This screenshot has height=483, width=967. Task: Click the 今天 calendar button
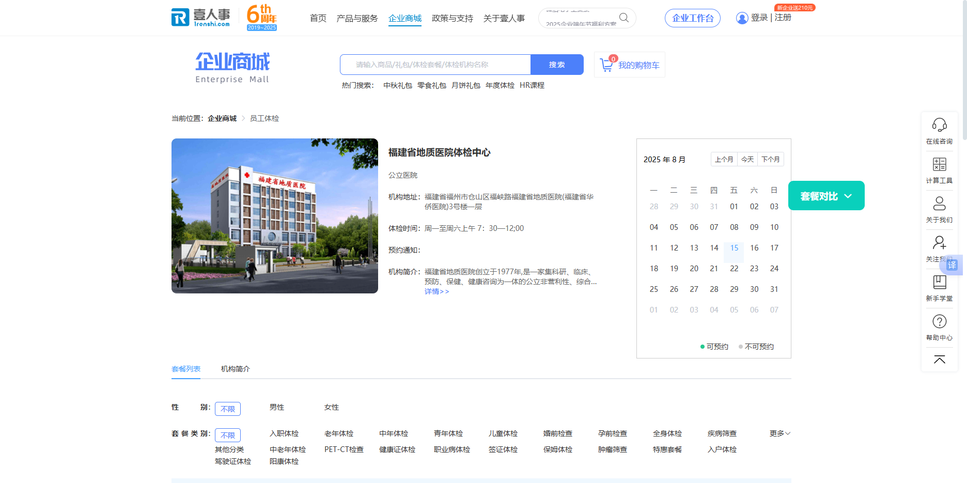(747, 159)
